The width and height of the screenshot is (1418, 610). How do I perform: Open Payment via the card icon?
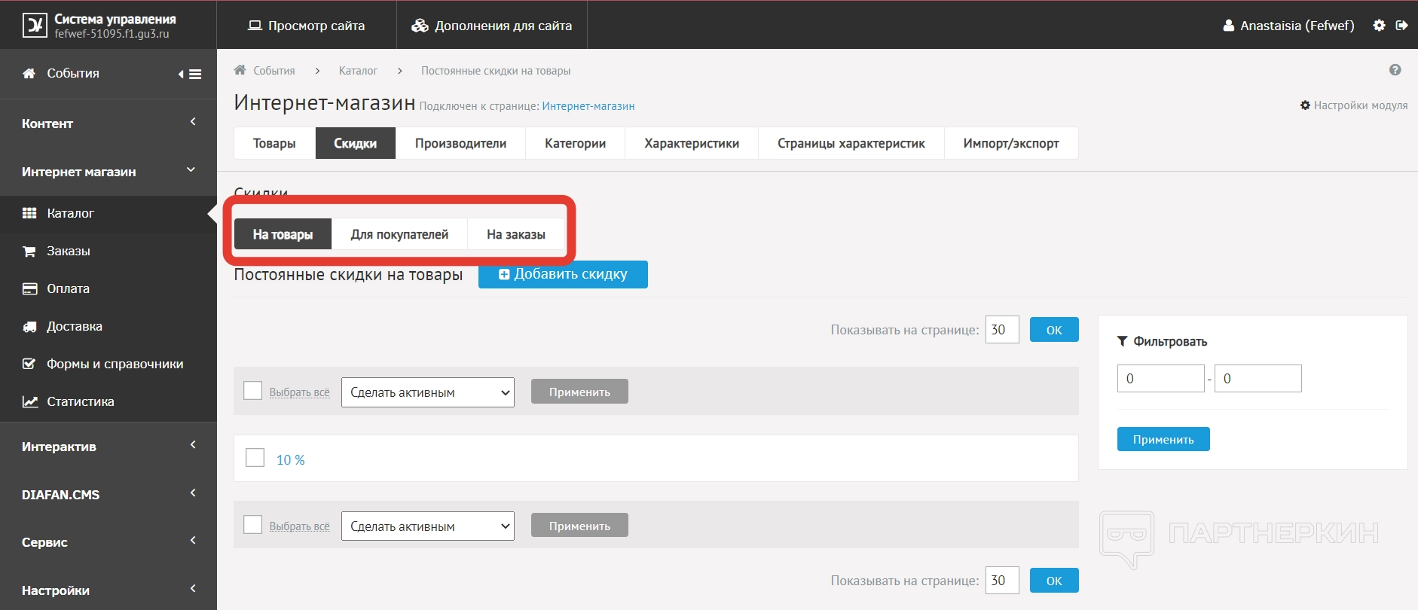pos(29,289)
